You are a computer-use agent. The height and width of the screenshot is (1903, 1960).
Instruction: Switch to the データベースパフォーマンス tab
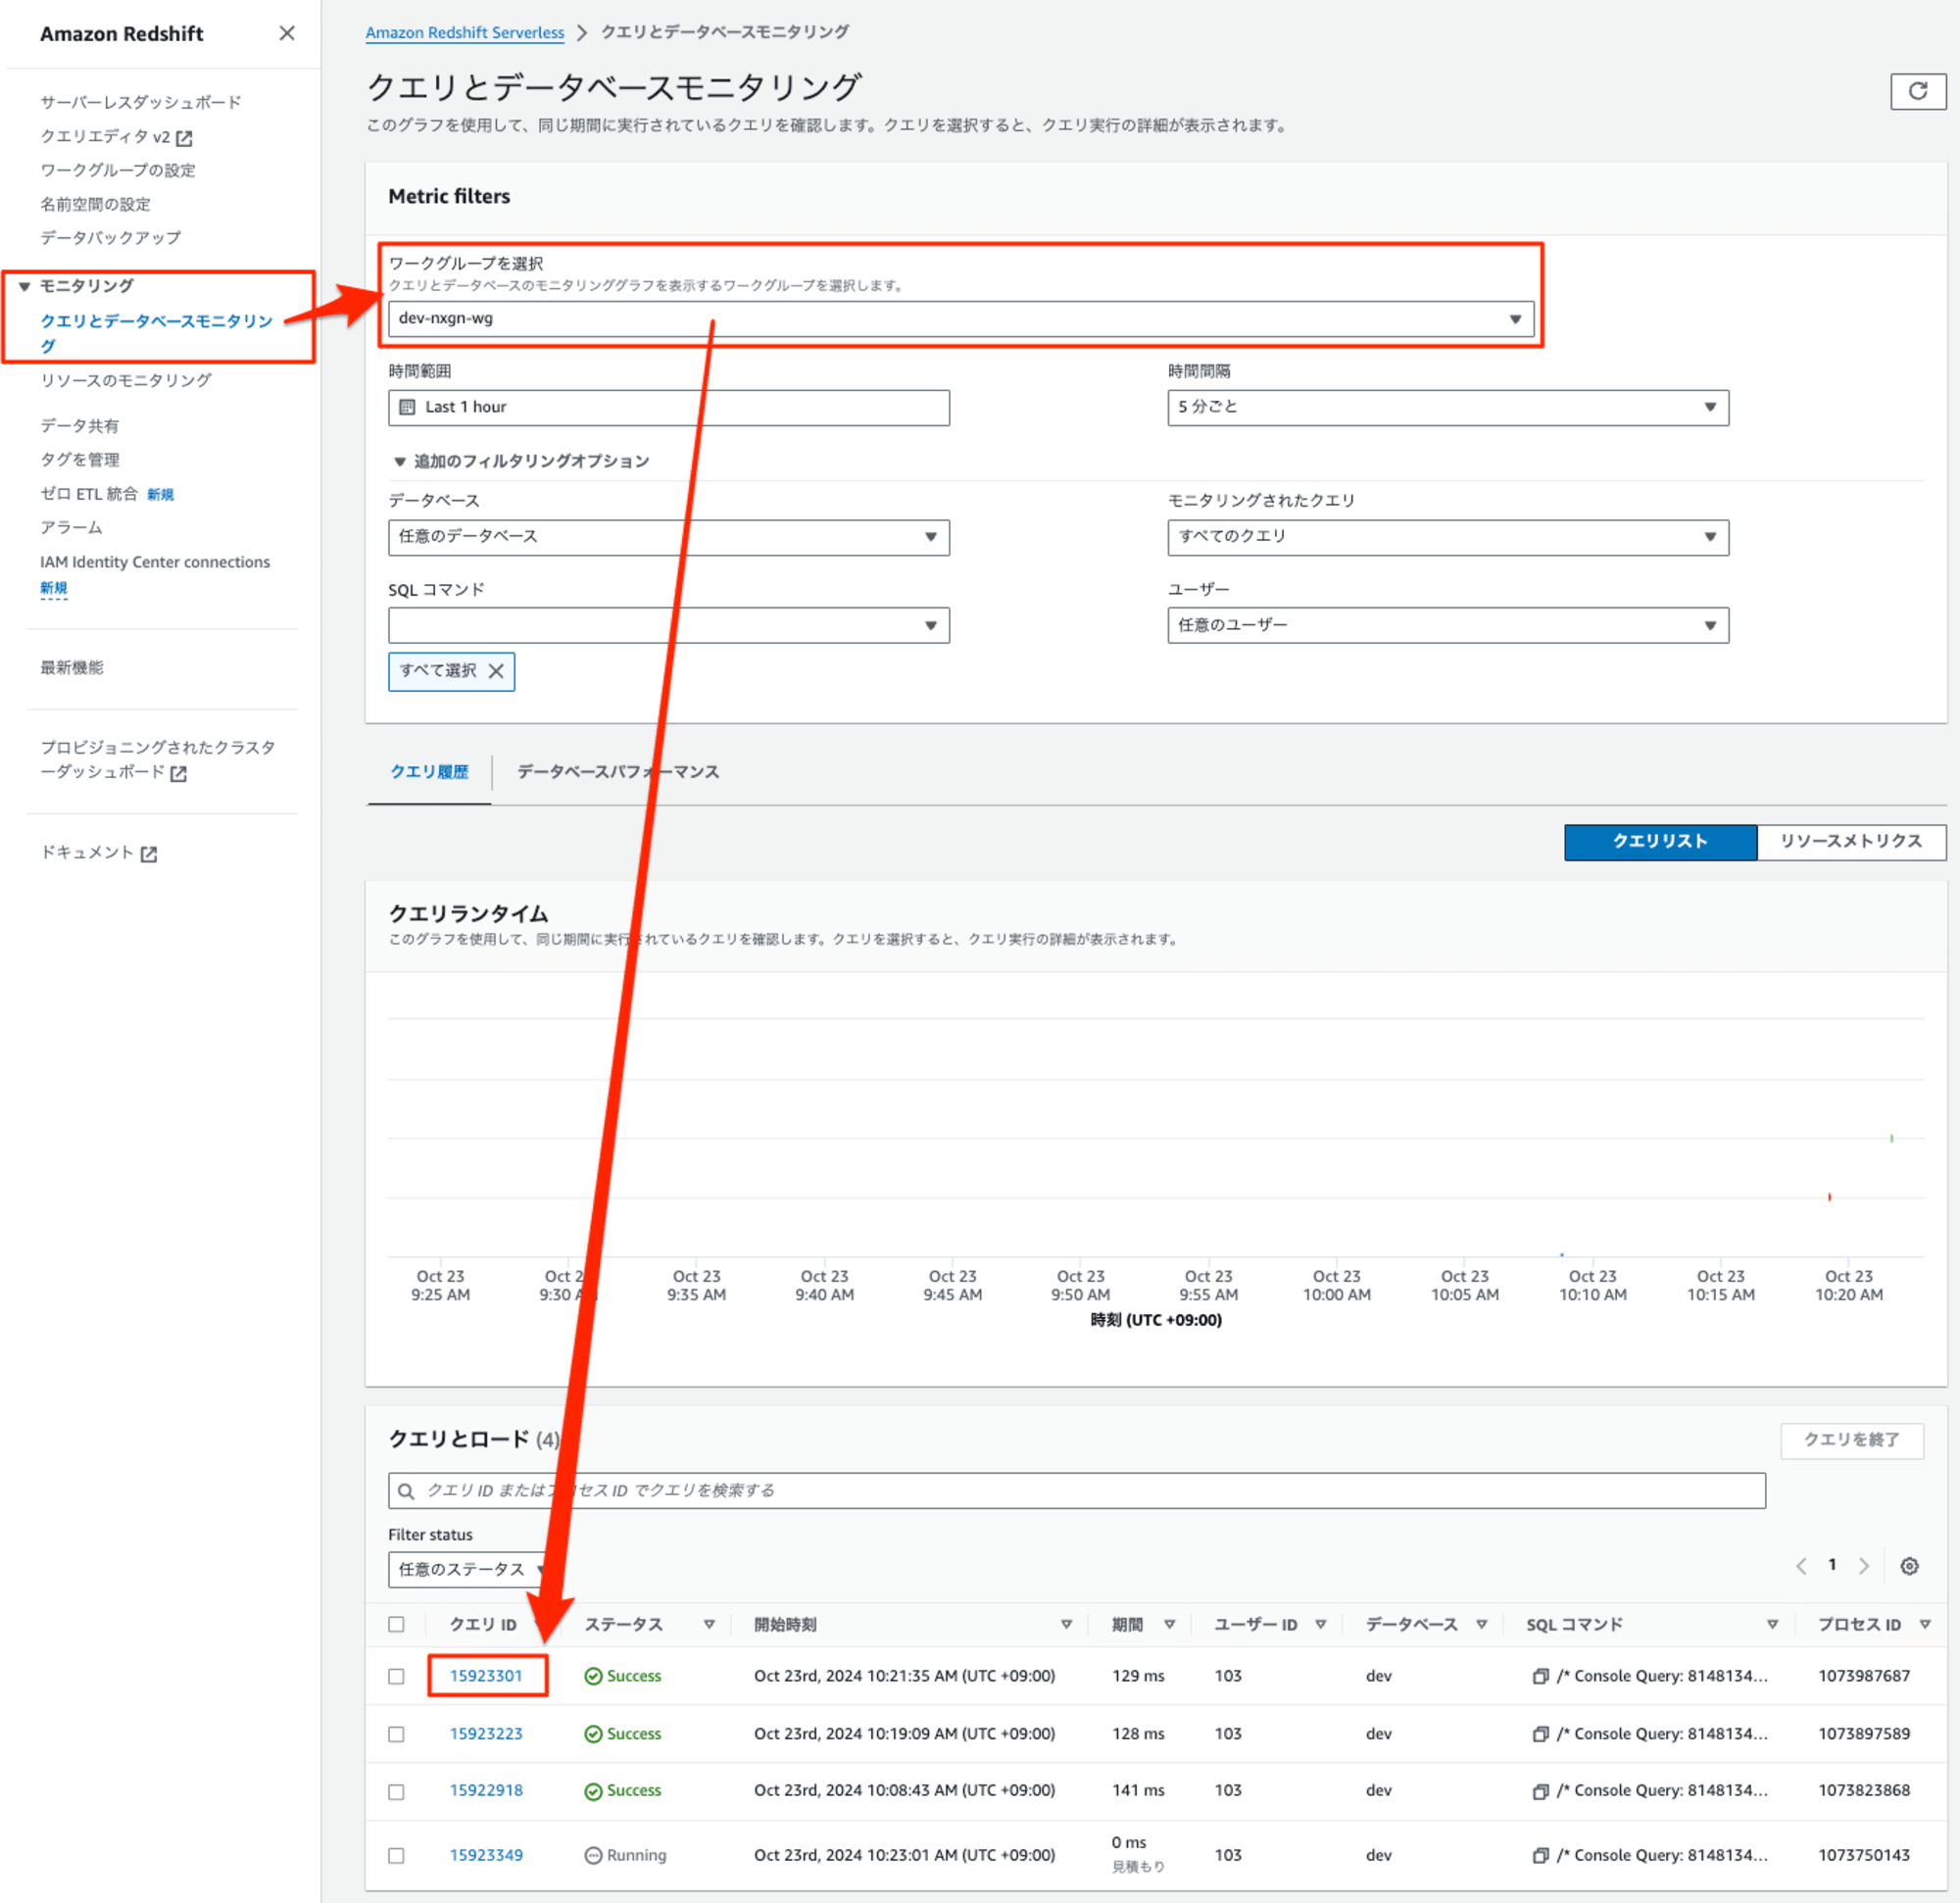point(618,772)
